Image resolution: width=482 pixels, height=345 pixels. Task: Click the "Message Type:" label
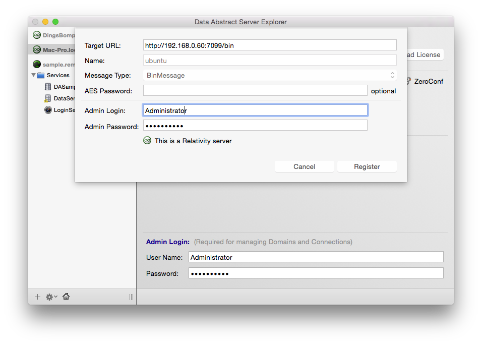(107, 75)
